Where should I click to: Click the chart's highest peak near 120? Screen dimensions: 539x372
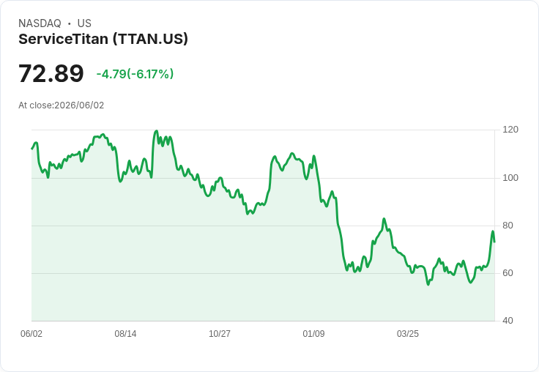pyautogui.click(x=157, y=131)
